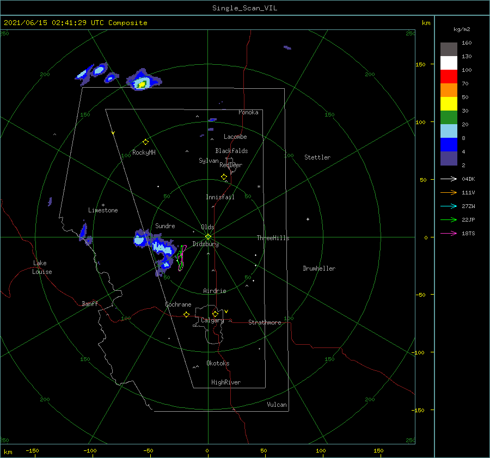Click the yellow diamond radar-center marker at Olds
The width and height of the screenshot is (490, 458).
coord(208,237)
